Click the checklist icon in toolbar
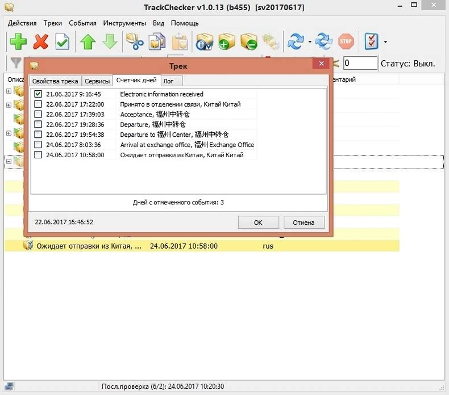 tap(371, 42)
